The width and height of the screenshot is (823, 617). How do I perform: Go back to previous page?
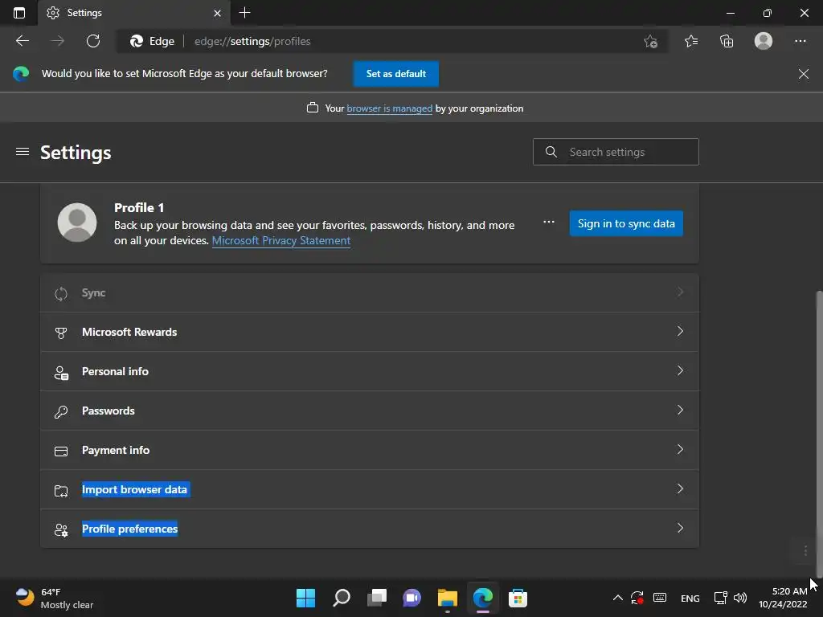tap(23, 41)
